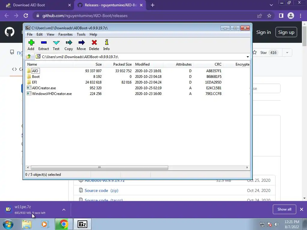Select WindowsVHDCreator.exe file icon
The height and width of the screenshot is (230, 307).
(x=29, y=93)
